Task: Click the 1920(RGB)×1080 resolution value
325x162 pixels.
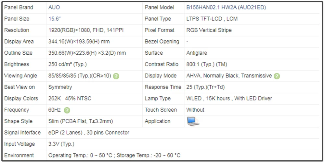Action: coord(86,30)
